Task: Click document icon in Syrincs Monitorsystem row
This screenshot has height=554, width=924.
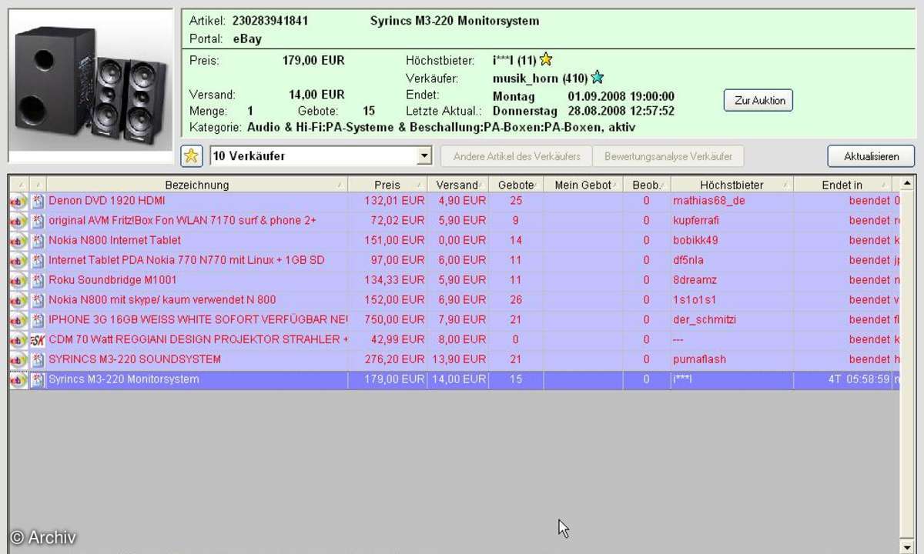Action: pyautogui.click(x=38, y=379)
